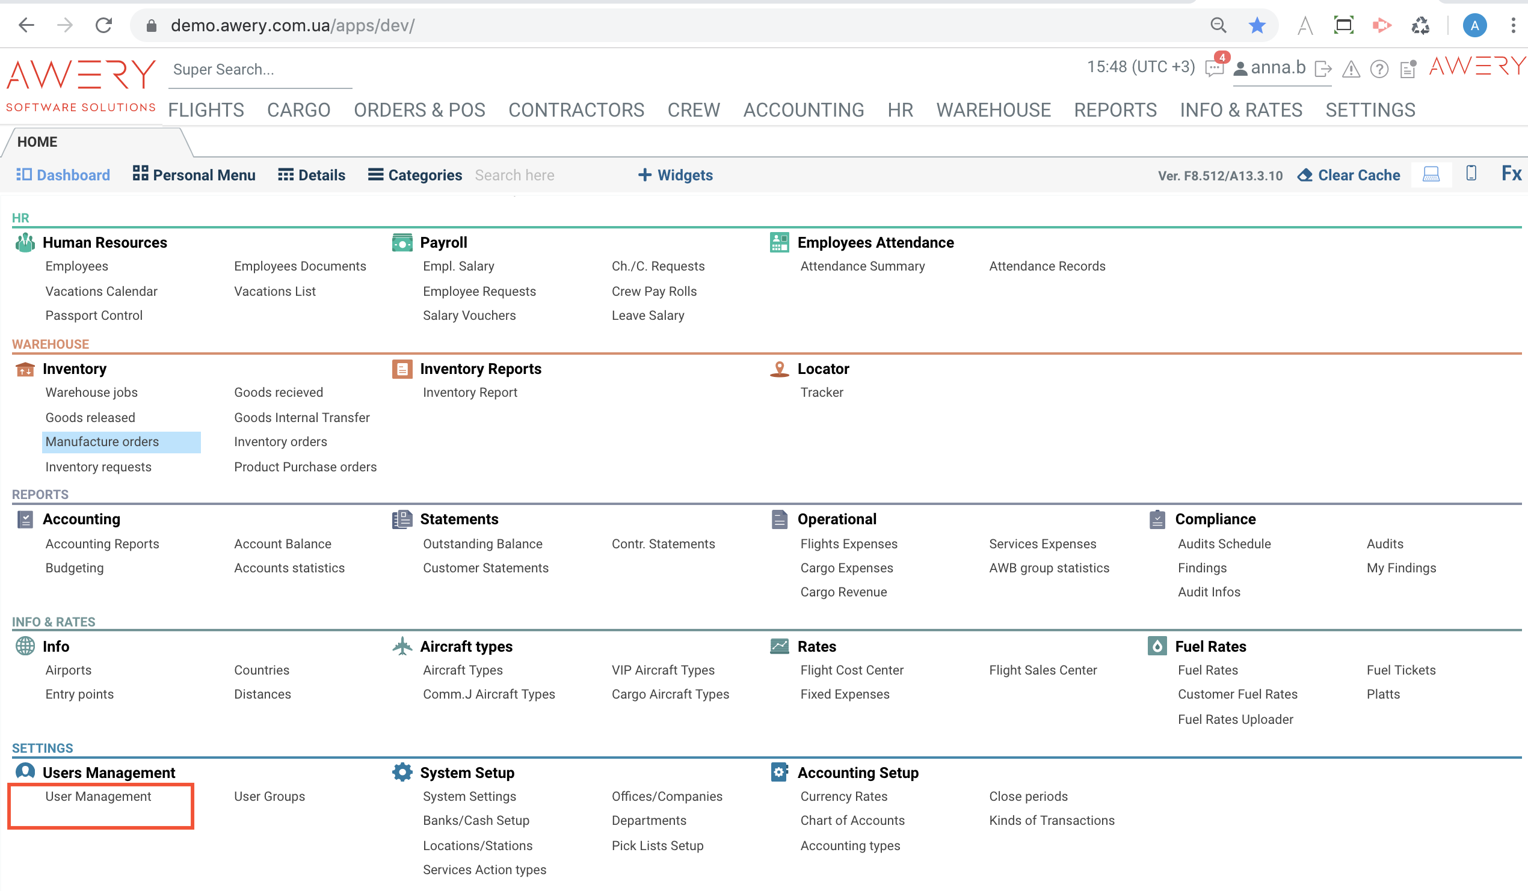Click the Human Resources people icon
This screenshot has width=1528, height=891.
pos(25,242)
